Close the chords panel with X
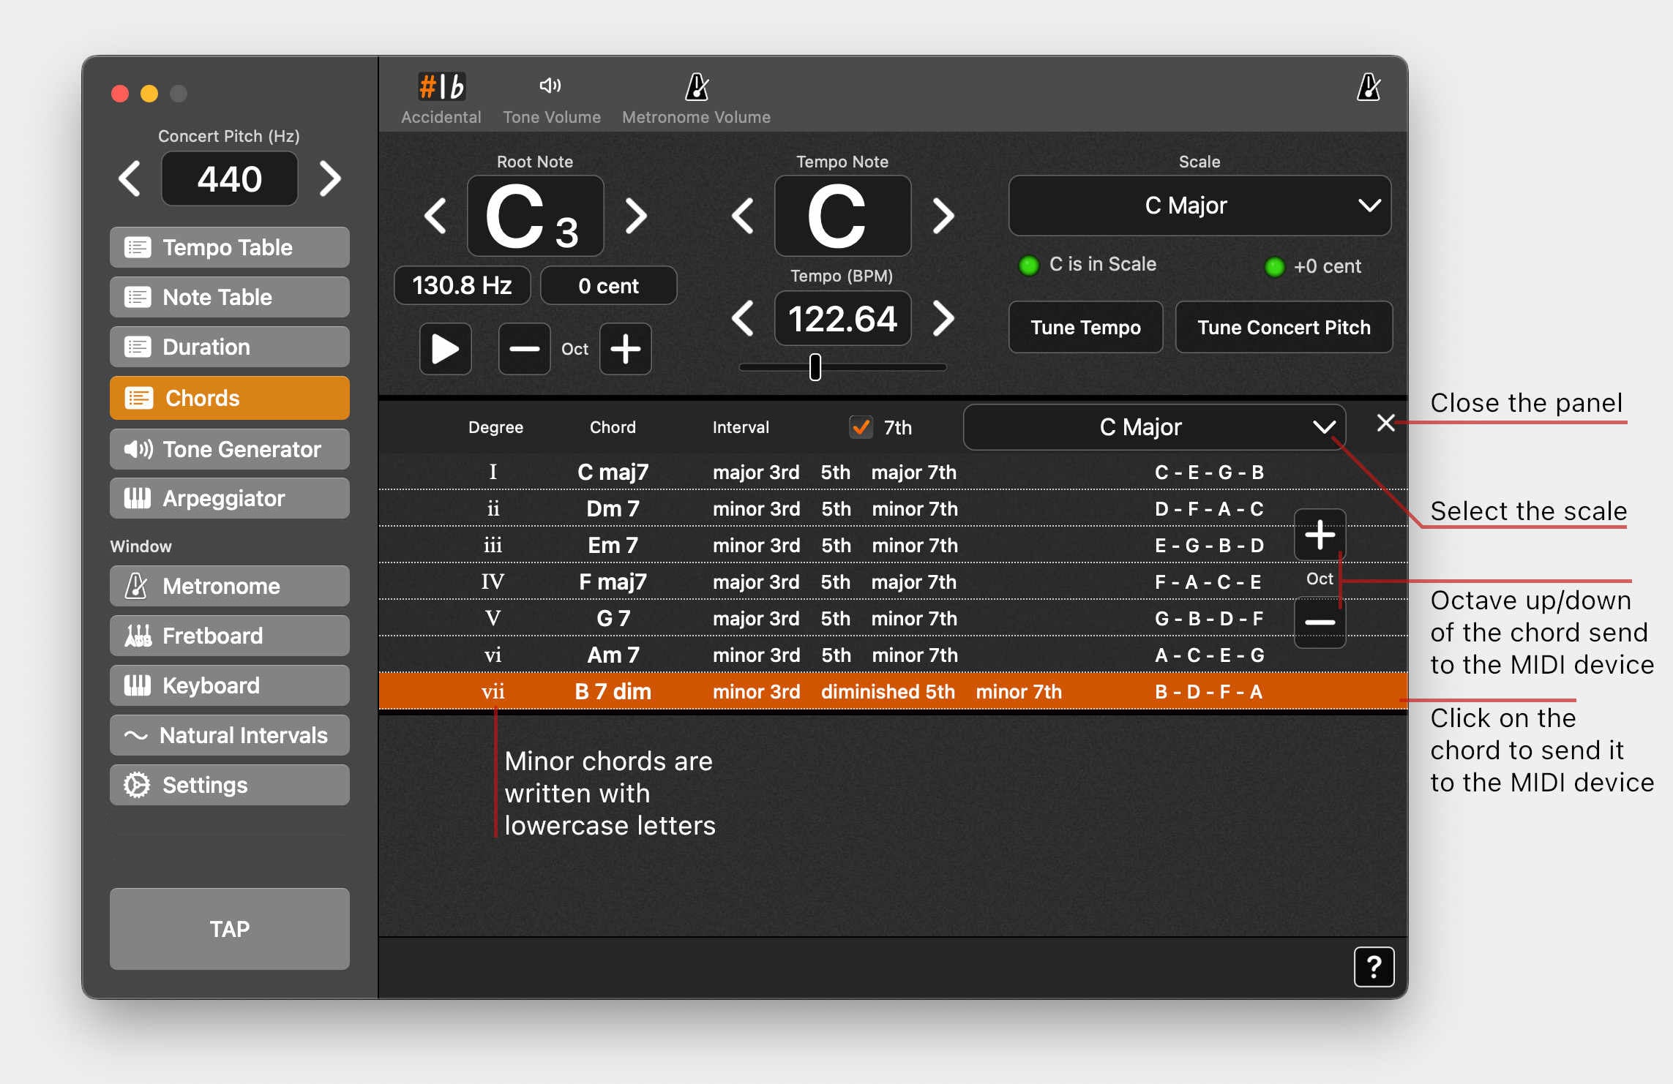 tap(1385, 423)
